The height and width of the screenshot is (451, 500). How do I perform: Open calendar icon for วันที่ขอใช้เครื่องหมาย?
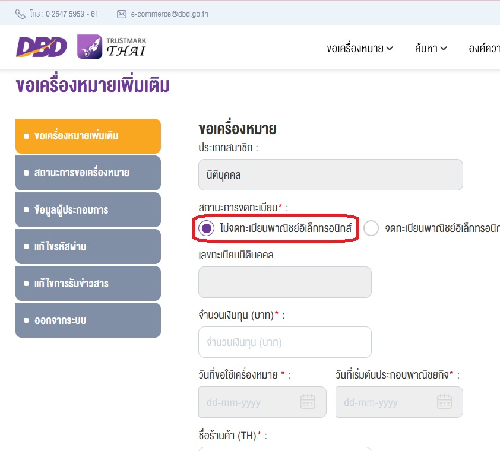click(x=307, y=402)
